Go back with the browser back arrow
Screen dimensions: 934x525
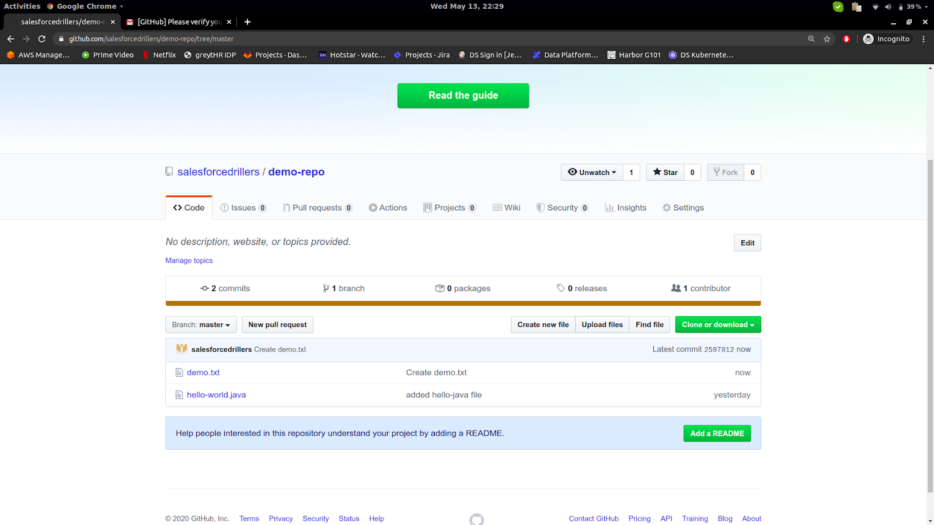click(x=11, y=39)
